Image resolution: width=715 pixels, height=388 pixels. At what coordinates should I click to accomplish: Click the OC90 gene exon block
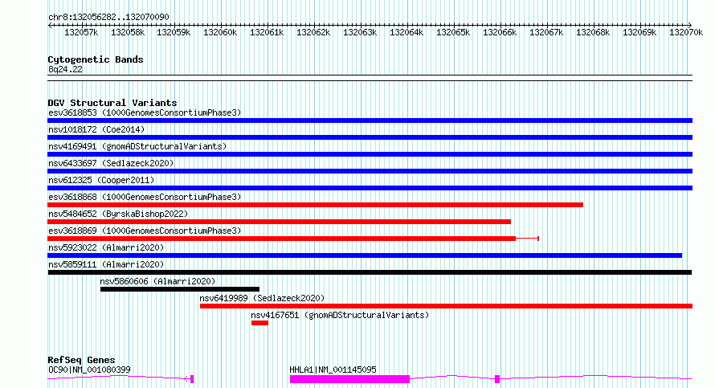click(x=192, y=379)
